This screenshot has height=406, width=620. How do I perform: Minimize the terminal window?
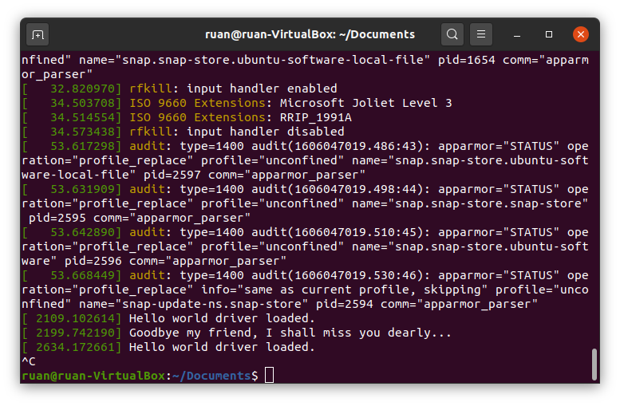coord(518,34)
